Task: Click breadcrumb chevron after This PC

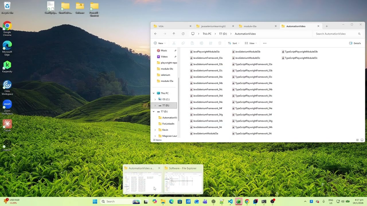Action: (215, 34)
